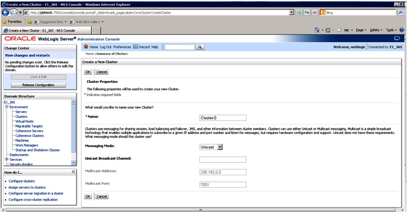This screenshot has height=212, width=407.
Task: Select Coherence Clusters tree item
Action: point(30,135)
